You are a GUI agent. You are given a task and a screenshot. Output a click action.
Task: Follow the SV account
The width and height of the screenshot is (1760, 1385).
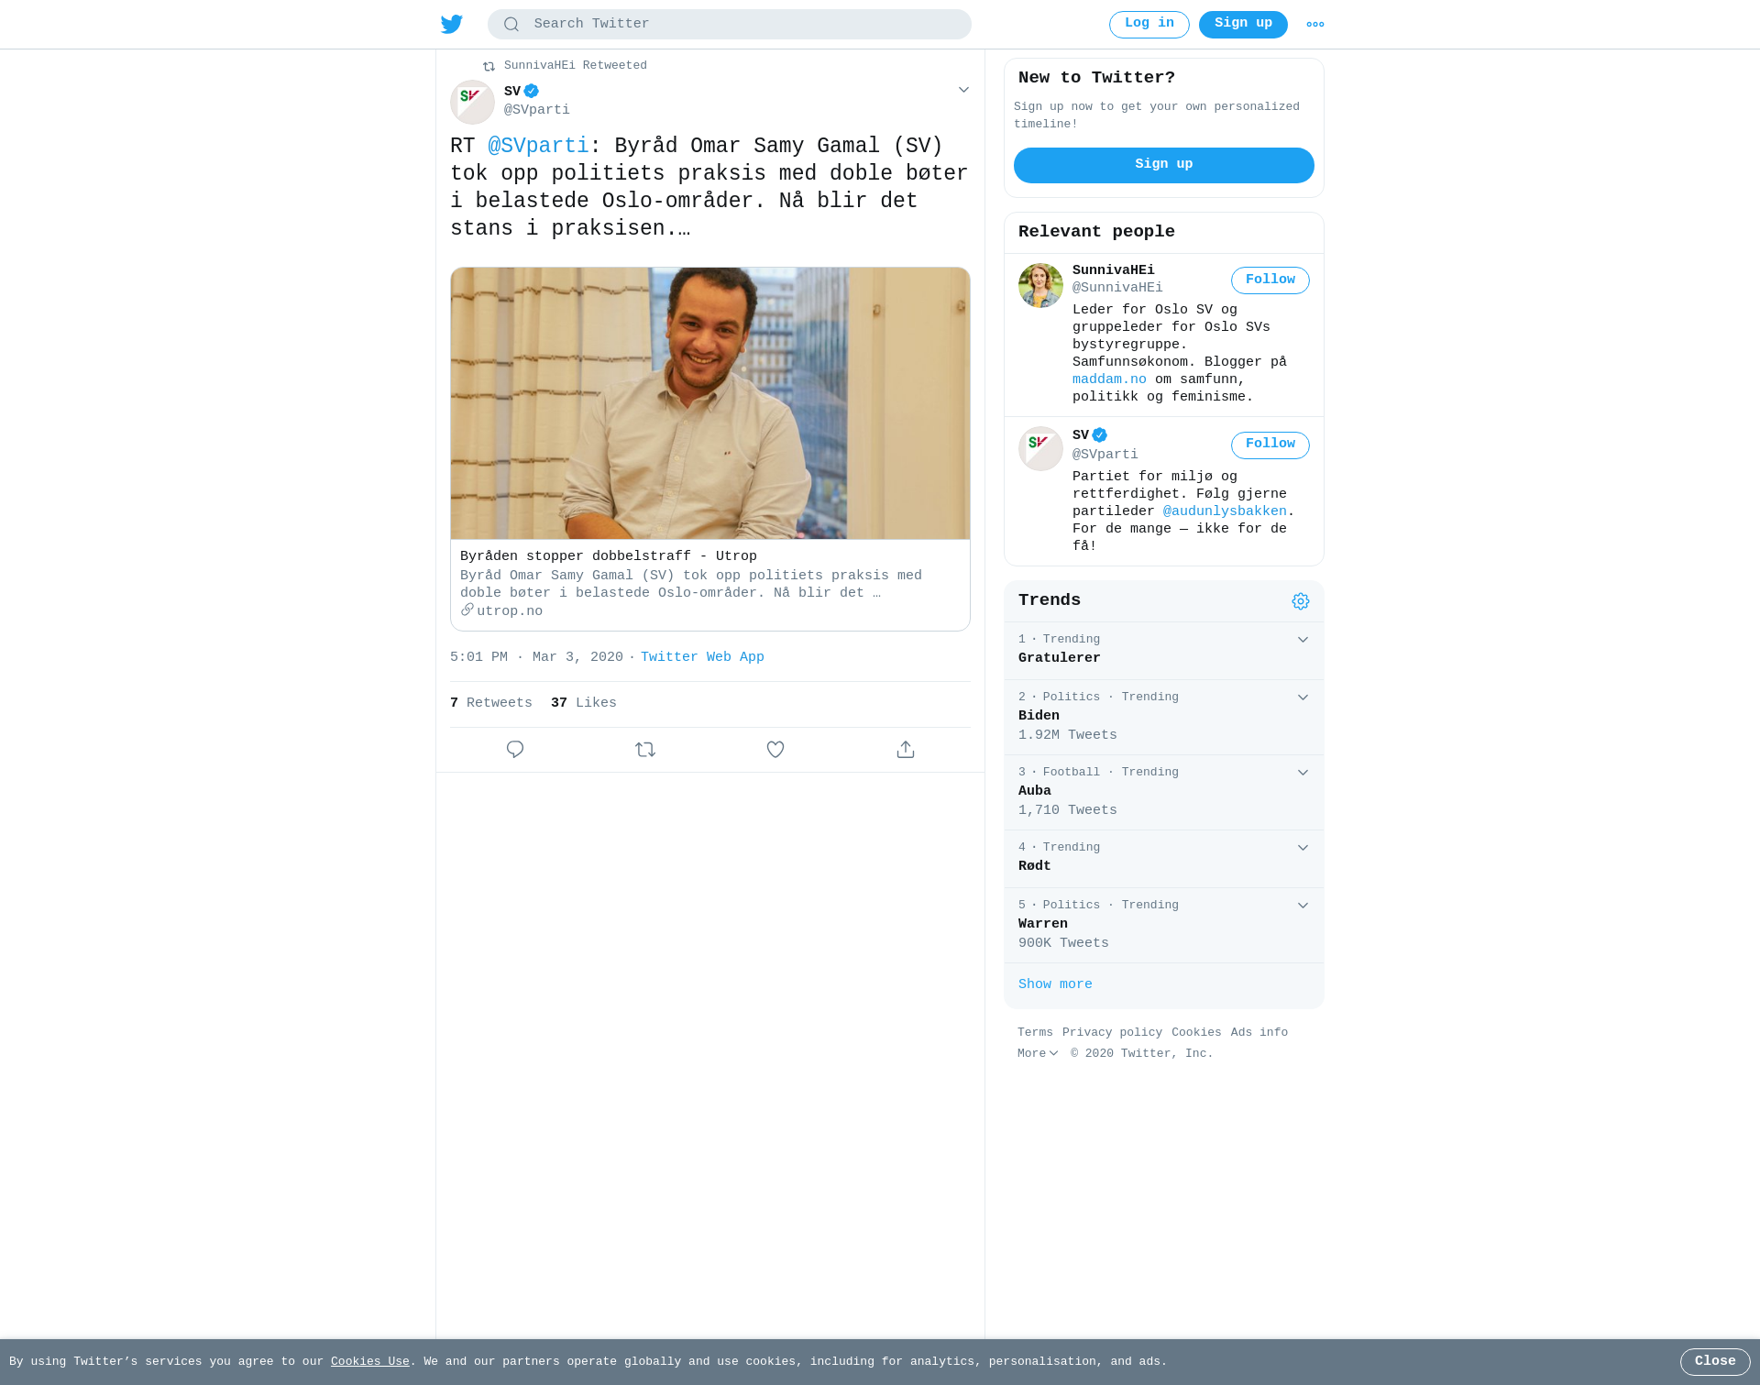point(1270,445)
